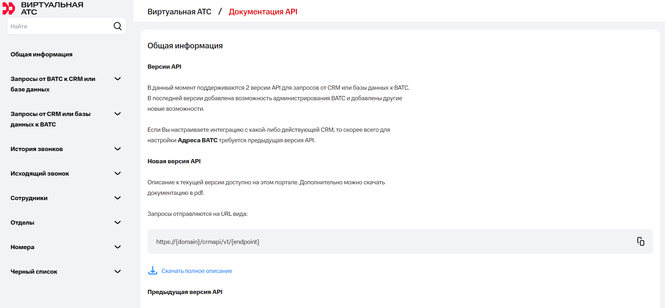Screen dimensions: 665x308
Task: Expand the Запросы от ВАТС к CRM chevron
Action: (118, 79)
